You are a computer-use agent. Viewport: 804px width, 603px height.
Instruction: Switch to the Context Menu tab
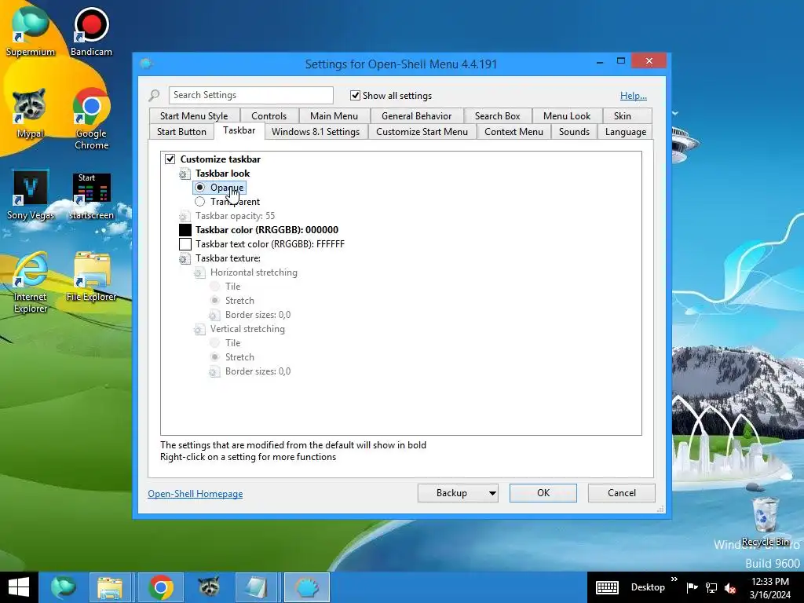(x=513, y=132)
